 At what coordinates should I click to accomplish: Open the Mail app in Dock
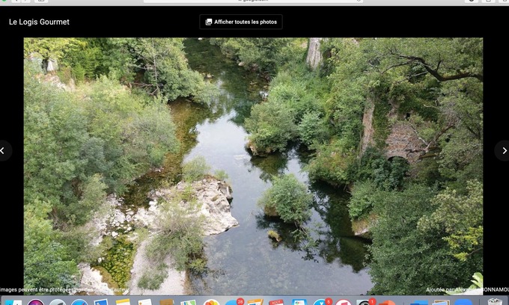point(101,302)
